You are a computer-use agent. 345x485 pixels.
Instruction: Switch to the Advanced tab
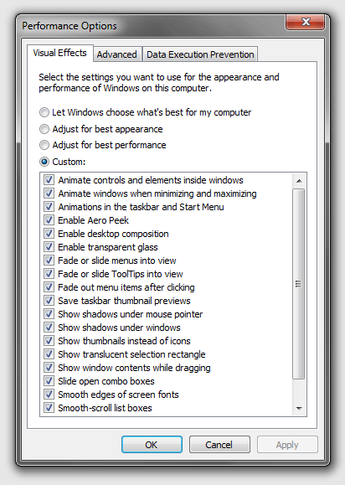(117, 54)
